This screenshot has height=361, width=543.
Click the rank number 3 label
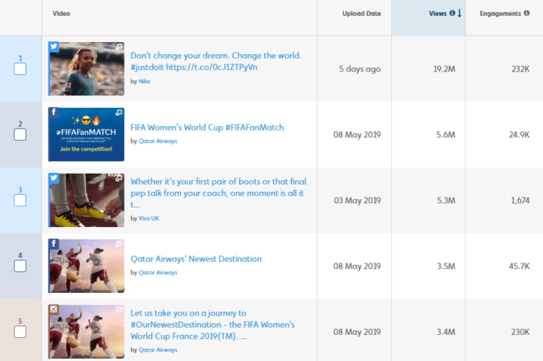click(x=20, y=190)
